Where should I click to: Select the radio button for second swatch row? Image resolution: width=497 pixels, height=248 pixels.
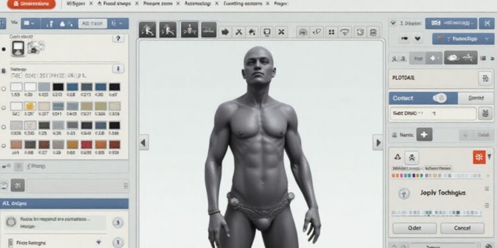tap(4, 108)
